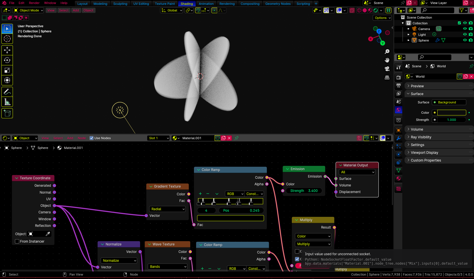474x279 pixels.
Task: Activate the Move tool
Action: click(7, 50)
